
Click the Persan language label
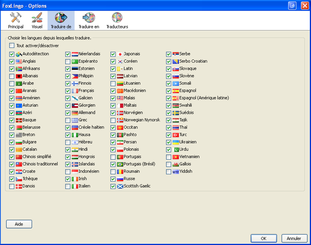click(x=130, y=142)
